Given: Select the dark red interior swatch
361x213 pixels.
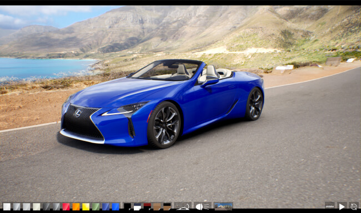Looking at the screenshot, I should (147, 206).
